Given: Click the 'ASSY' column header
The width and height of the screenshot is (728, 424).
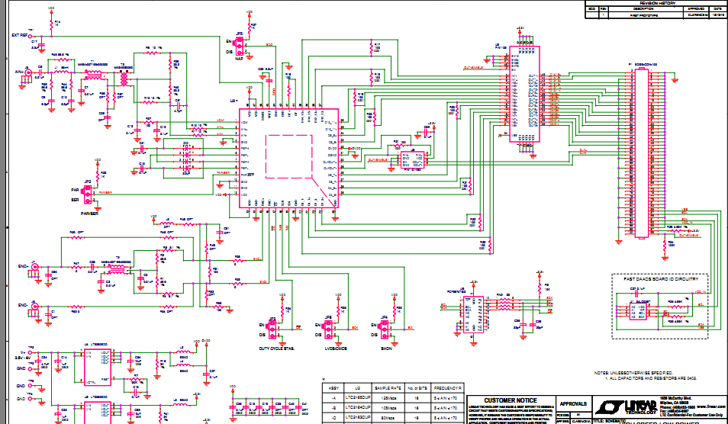Looking at the screenshot, I should click(x=333, y=388).
